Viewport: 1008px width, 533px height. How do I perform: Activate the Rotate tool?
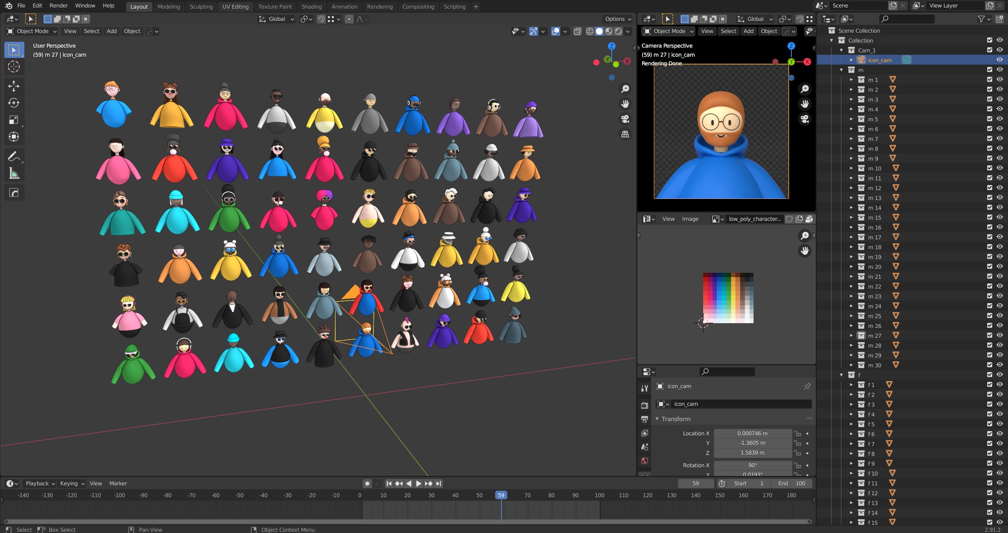click(x=14, y=103)
